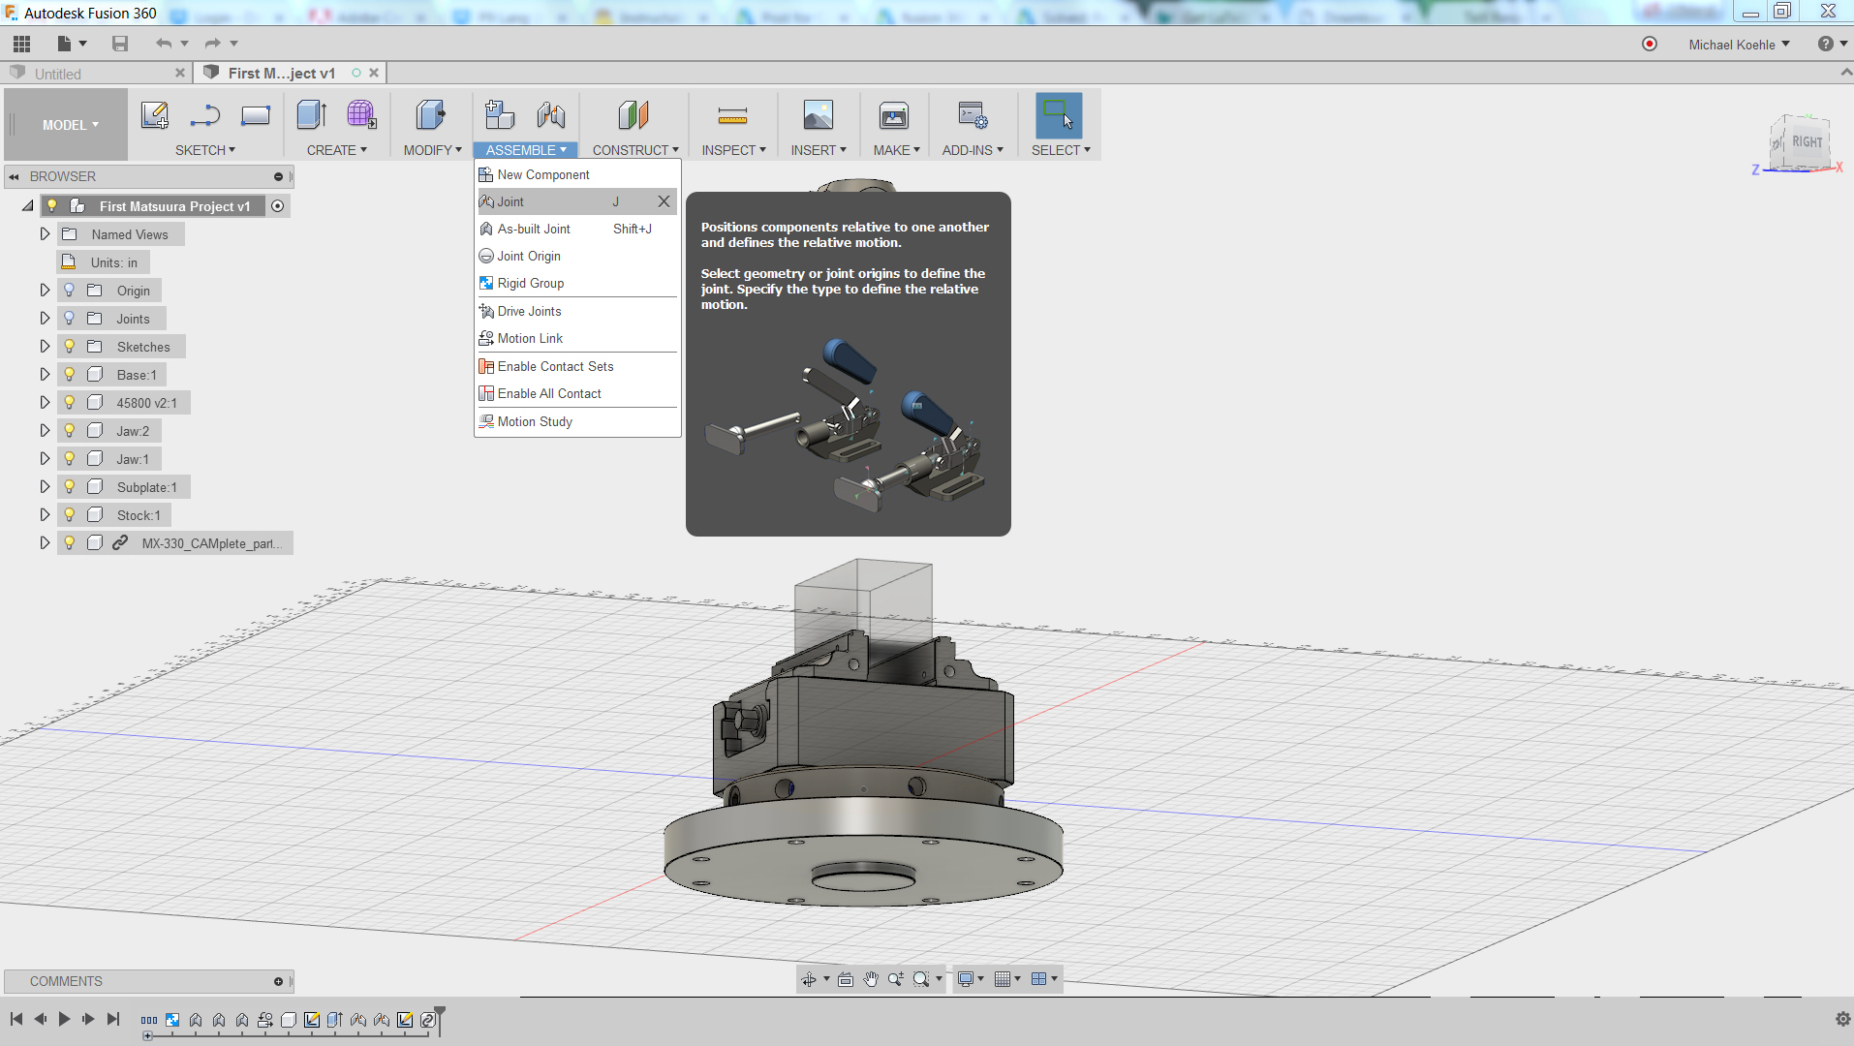
Task: Click the Scripts and Add-Ins icon
Action: (972, 116)
